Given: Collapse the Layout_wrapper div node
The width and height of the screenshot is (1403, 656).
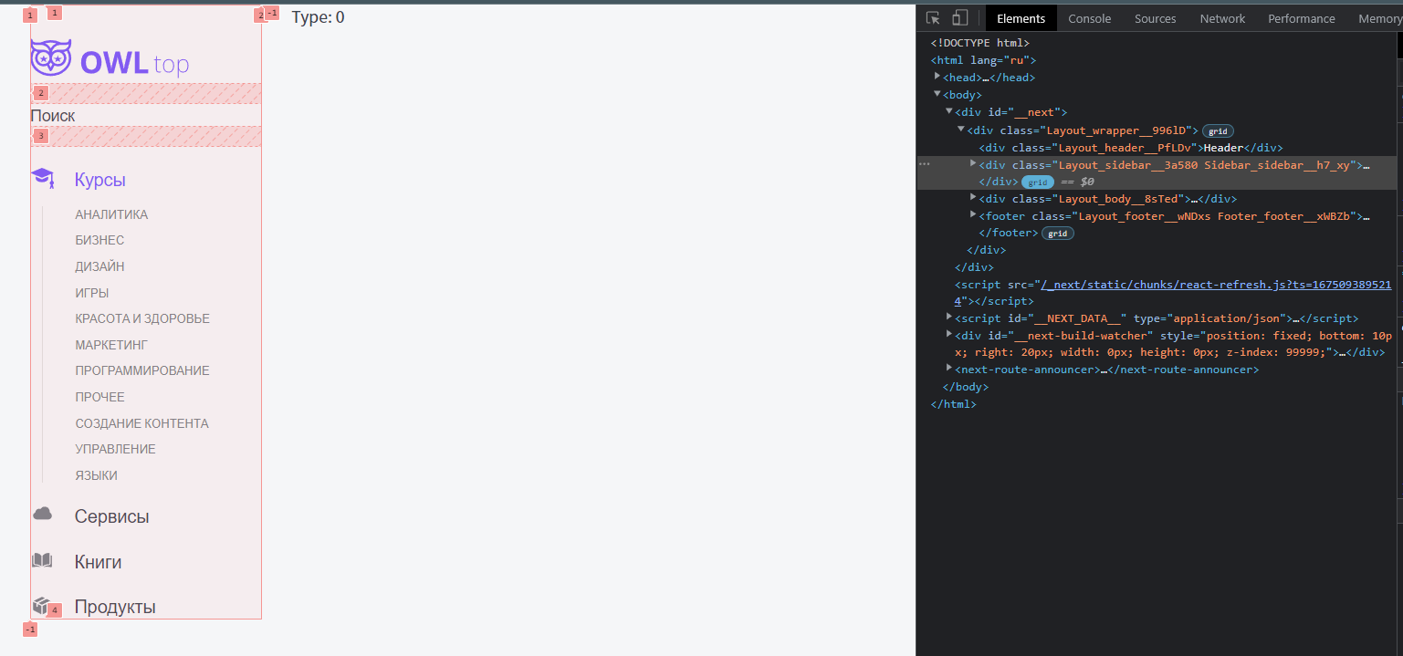Looking at the screenshot, I should pos(961,130).
